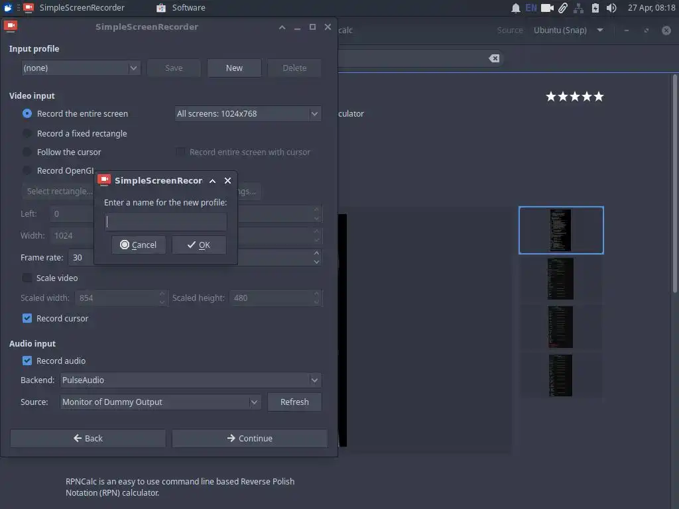Viewport: 679px width, 509px height.
Task: Click the Delete profile button
Action: [294, 68]
